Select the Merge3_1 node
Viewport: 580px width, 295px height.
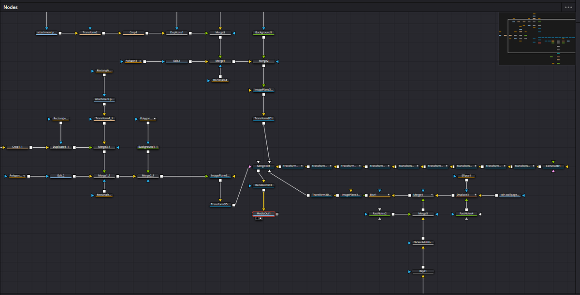[x=104, y=147]
